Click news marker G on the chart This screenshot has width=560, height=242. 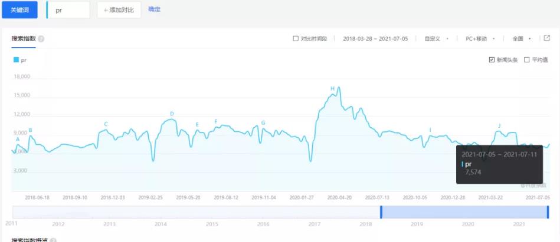[263, 123]
